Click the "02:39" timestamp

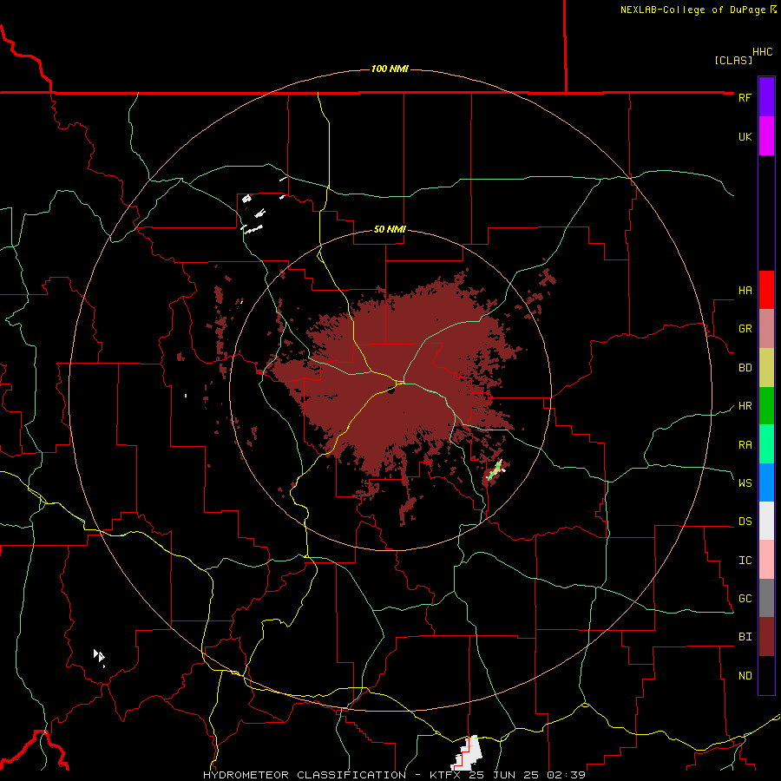pyautogui.click(x=566, y=775)
